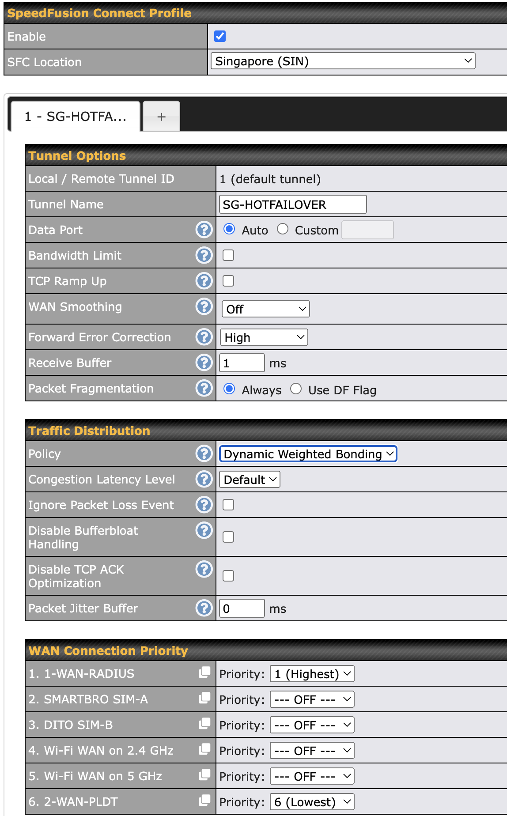Uncheck the Enable profile checkbox

220,36
